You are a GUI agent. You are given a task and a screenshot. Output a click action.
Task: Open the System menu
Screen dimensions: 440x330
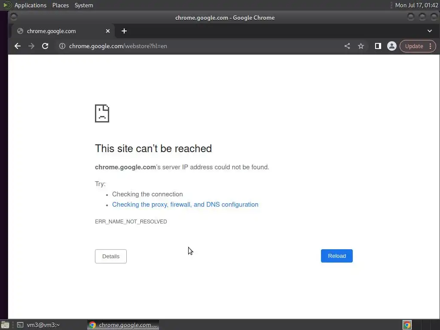pos(84,5)
